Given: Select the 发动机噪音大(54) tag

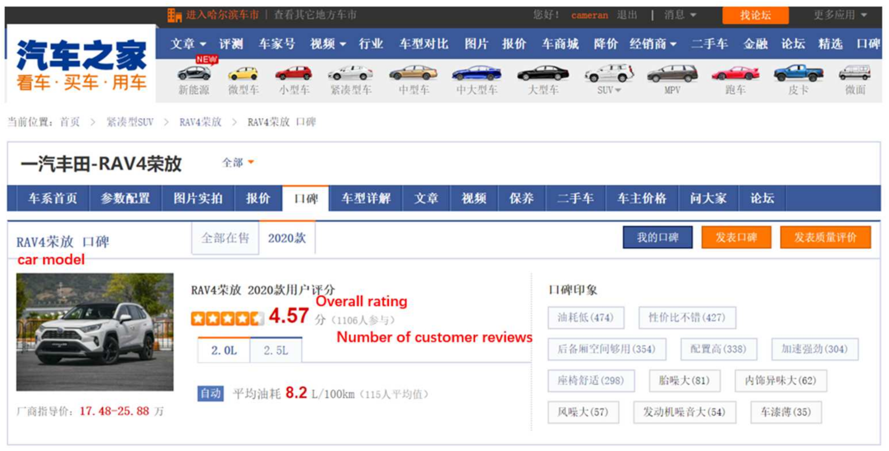Looking at the screenshot, I should coord(685,412).
